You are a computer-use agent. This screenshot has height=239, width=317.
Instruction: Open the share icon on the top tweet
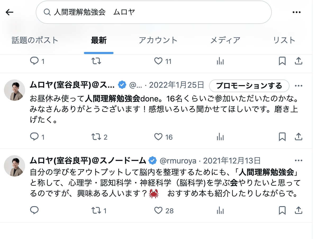[x=298, y=61]
